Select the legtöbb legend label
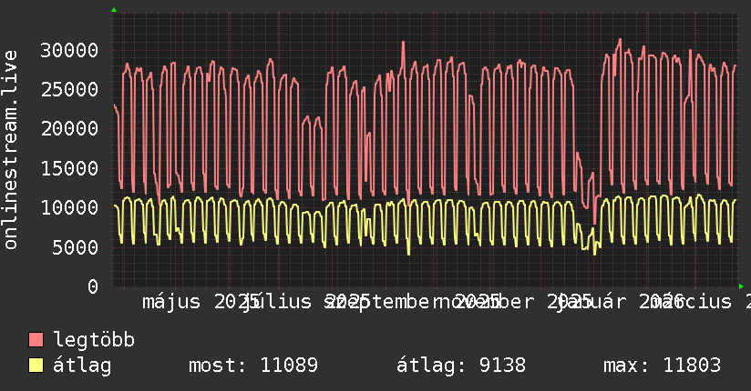The image size is (751, 391). pyautogui.click(x=94, y=340)
